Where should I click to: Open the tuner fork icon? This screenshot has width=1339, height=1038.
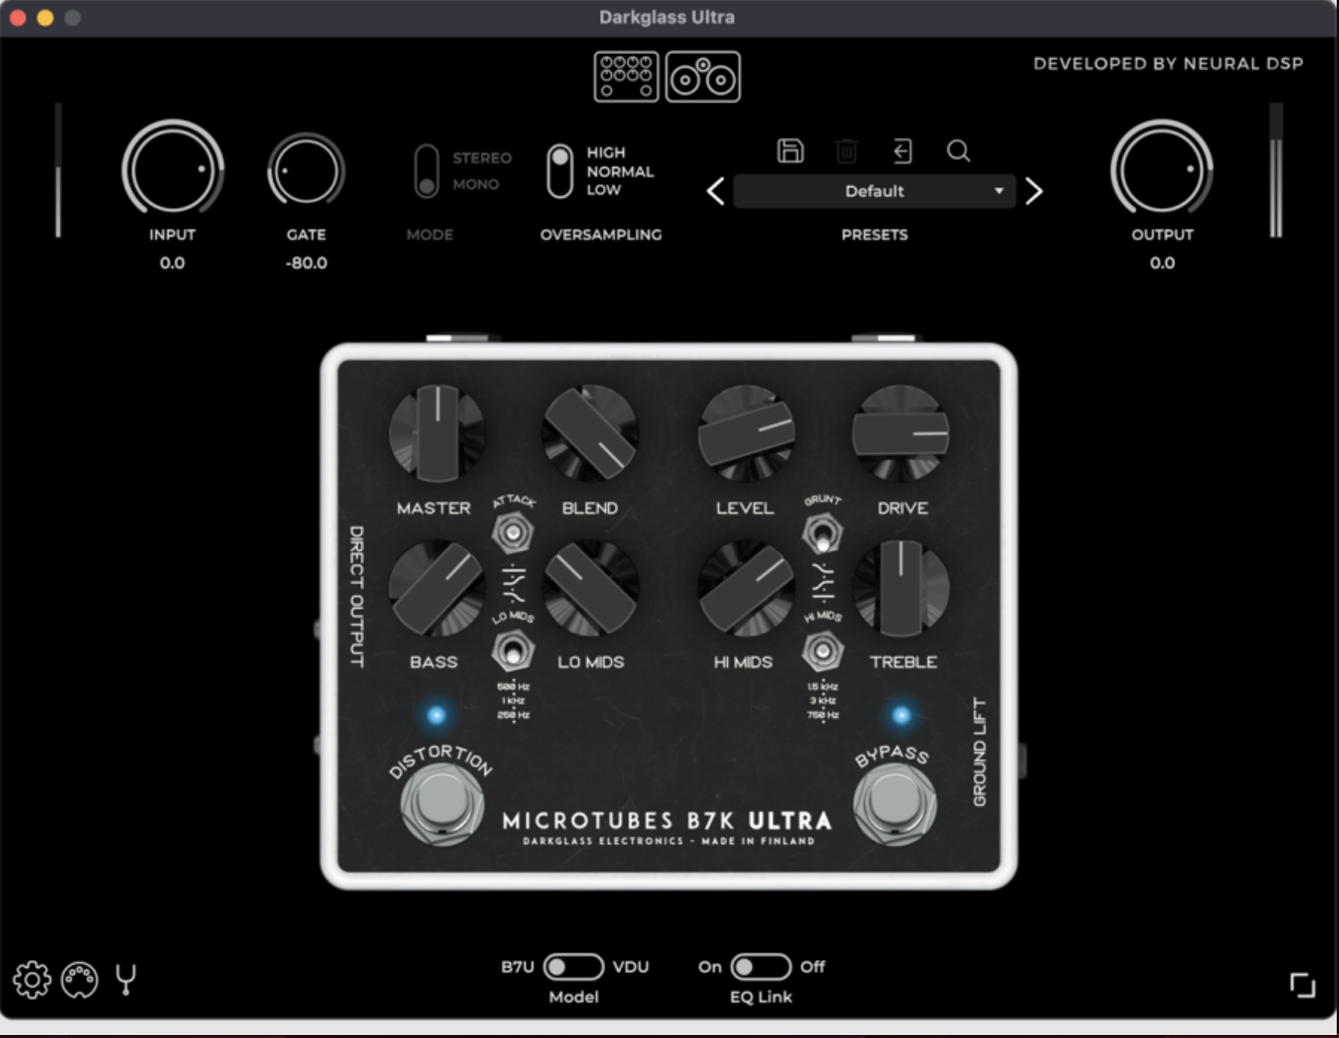click(126, 980)
